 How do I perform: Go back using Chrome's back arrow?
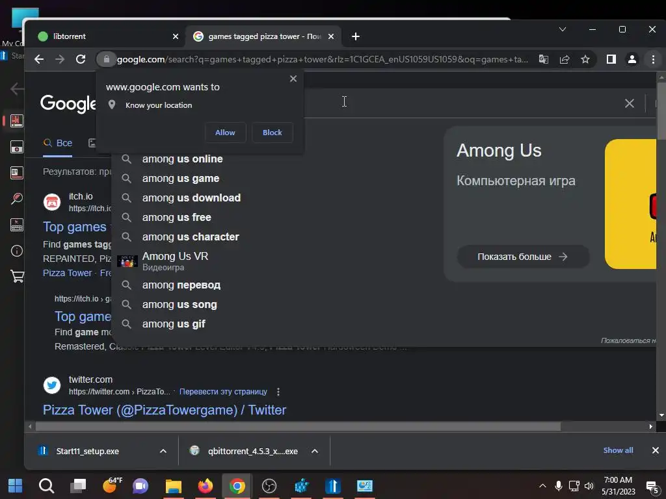coord(39,59)
